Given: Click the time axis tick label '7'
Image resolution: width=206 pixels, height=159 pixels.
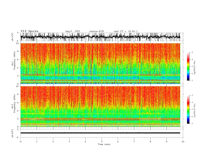Looking at the screenshot, I should coord(134,142).
